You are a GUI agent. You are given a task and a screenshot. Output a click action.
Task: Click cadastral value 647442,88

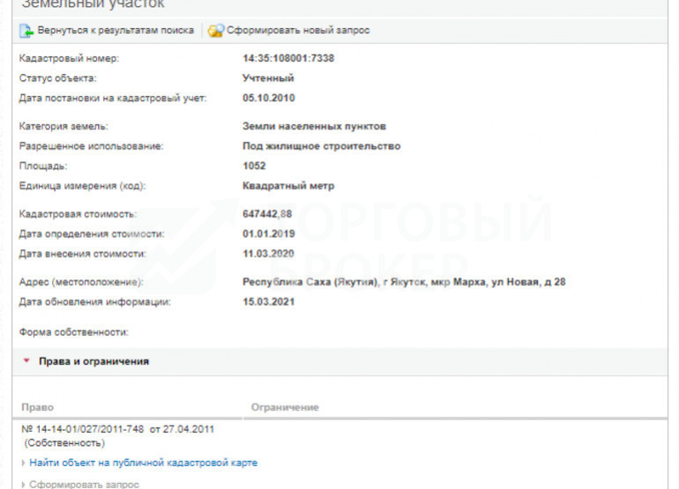click(267, 214)
